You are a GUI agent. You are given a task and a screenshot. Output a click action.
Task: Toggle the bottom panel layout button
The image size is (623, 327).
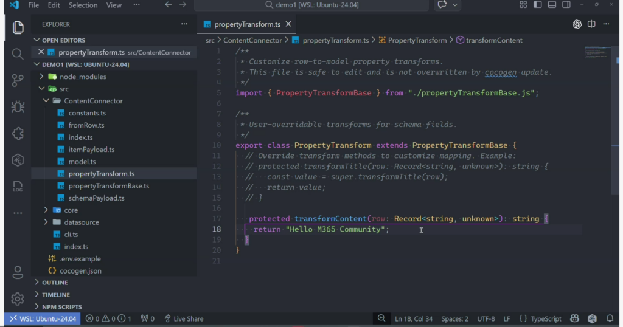(552, 5)
